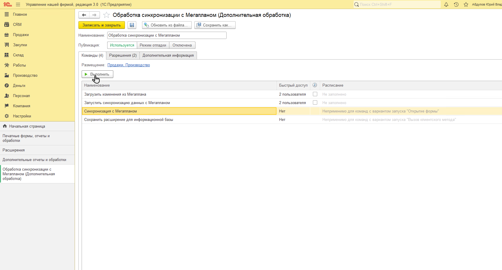Click the 1C logo icon

8,4
